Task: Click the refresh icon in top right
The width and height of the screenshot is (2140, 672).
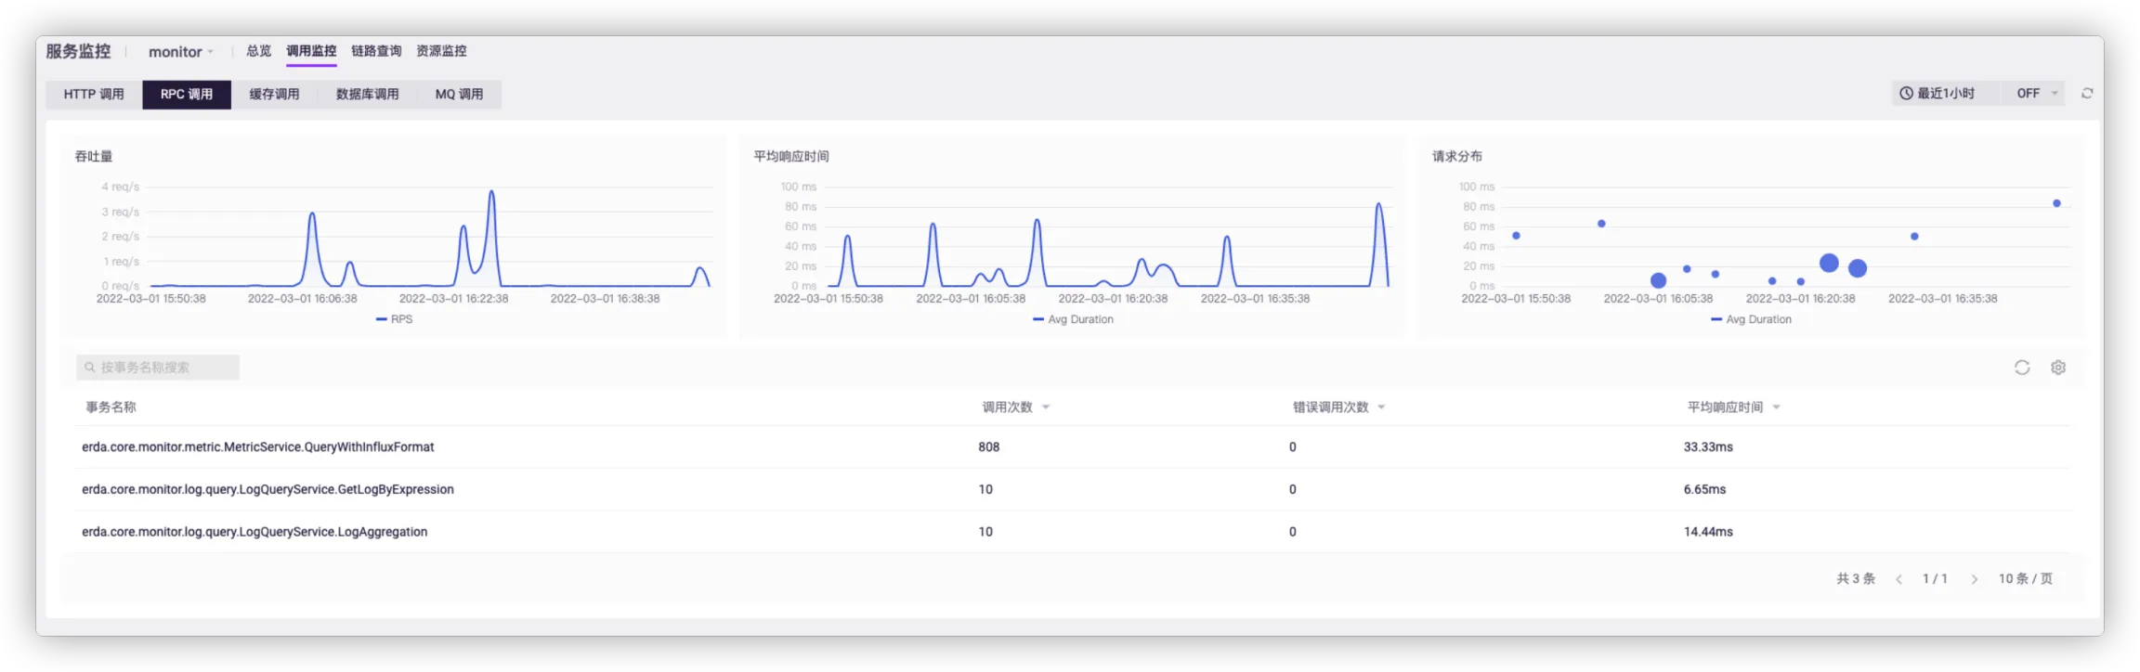Action: pyautogui.click(x=2087, y=94)
